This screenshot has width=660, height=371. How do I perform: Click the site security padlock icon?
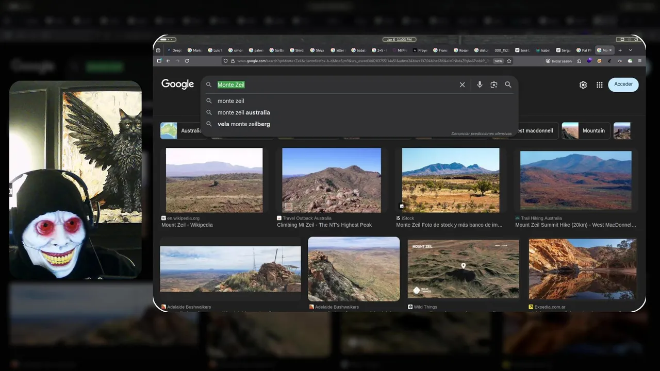[x=233, y=61]
